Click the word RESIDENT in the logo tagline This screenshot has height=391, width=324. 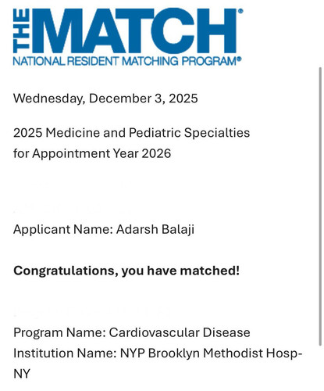tap(93, 61)
